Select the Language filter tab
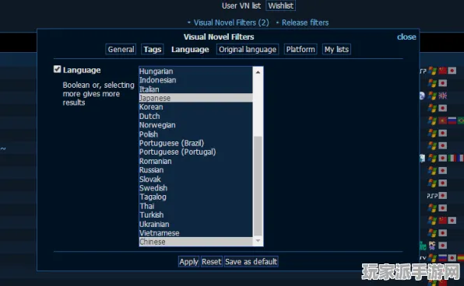Viewport: 464px width, 286px height. coord(190,49)
